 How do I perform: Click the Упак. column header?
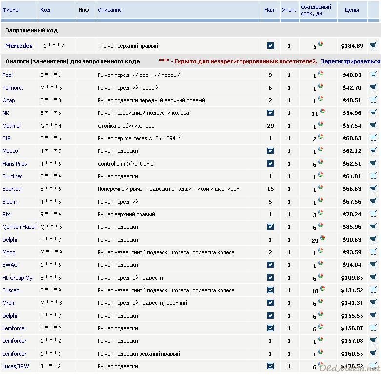pyautogui.click(x=289, y=10)
